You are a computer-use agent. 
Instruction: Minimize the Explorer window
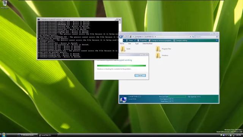[x=211, y=34]
